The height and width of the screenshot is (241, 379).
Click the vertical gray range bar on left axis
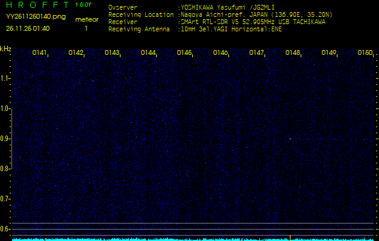click(x=11, y=139)
